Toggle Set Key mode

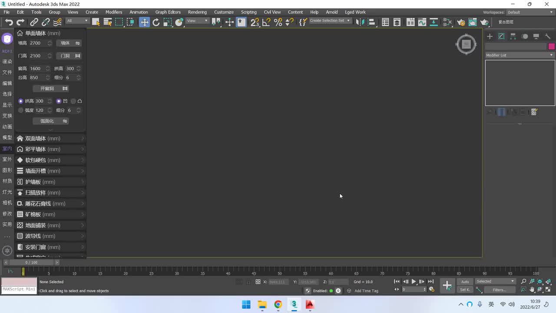(465, 290)
